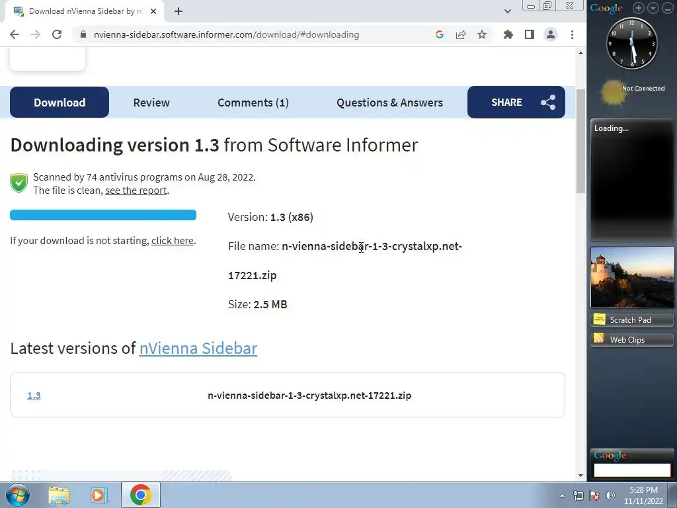Viewport: 677px width, 508px height.
Task: Close the nVienna Sidebar browser tab
Action: click(x=153, y=11)
